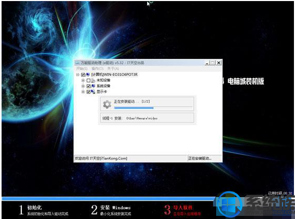This screenshot has height=219, width=295.
Task: Open the Start (S) menu
Action: coord(82,68)
